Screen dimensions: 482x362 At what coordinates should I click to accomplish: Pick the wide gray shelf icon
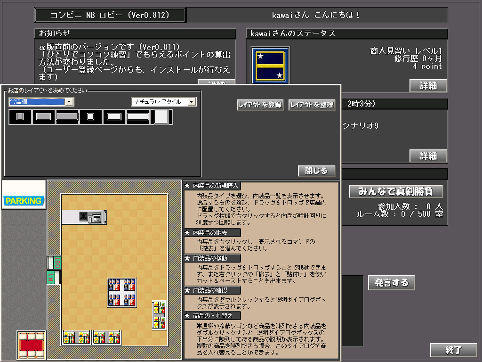click(67, 116)
